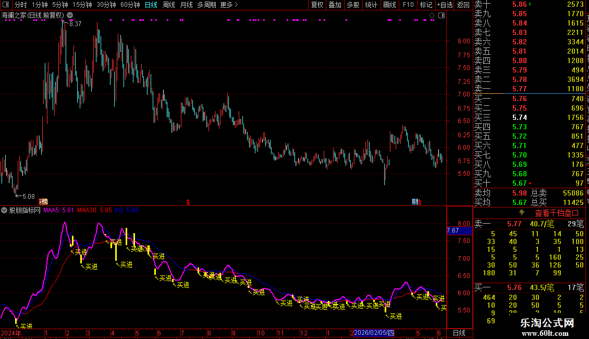Select the 卖十 5.86 order row
589x339 pixels.
point(529,4)
